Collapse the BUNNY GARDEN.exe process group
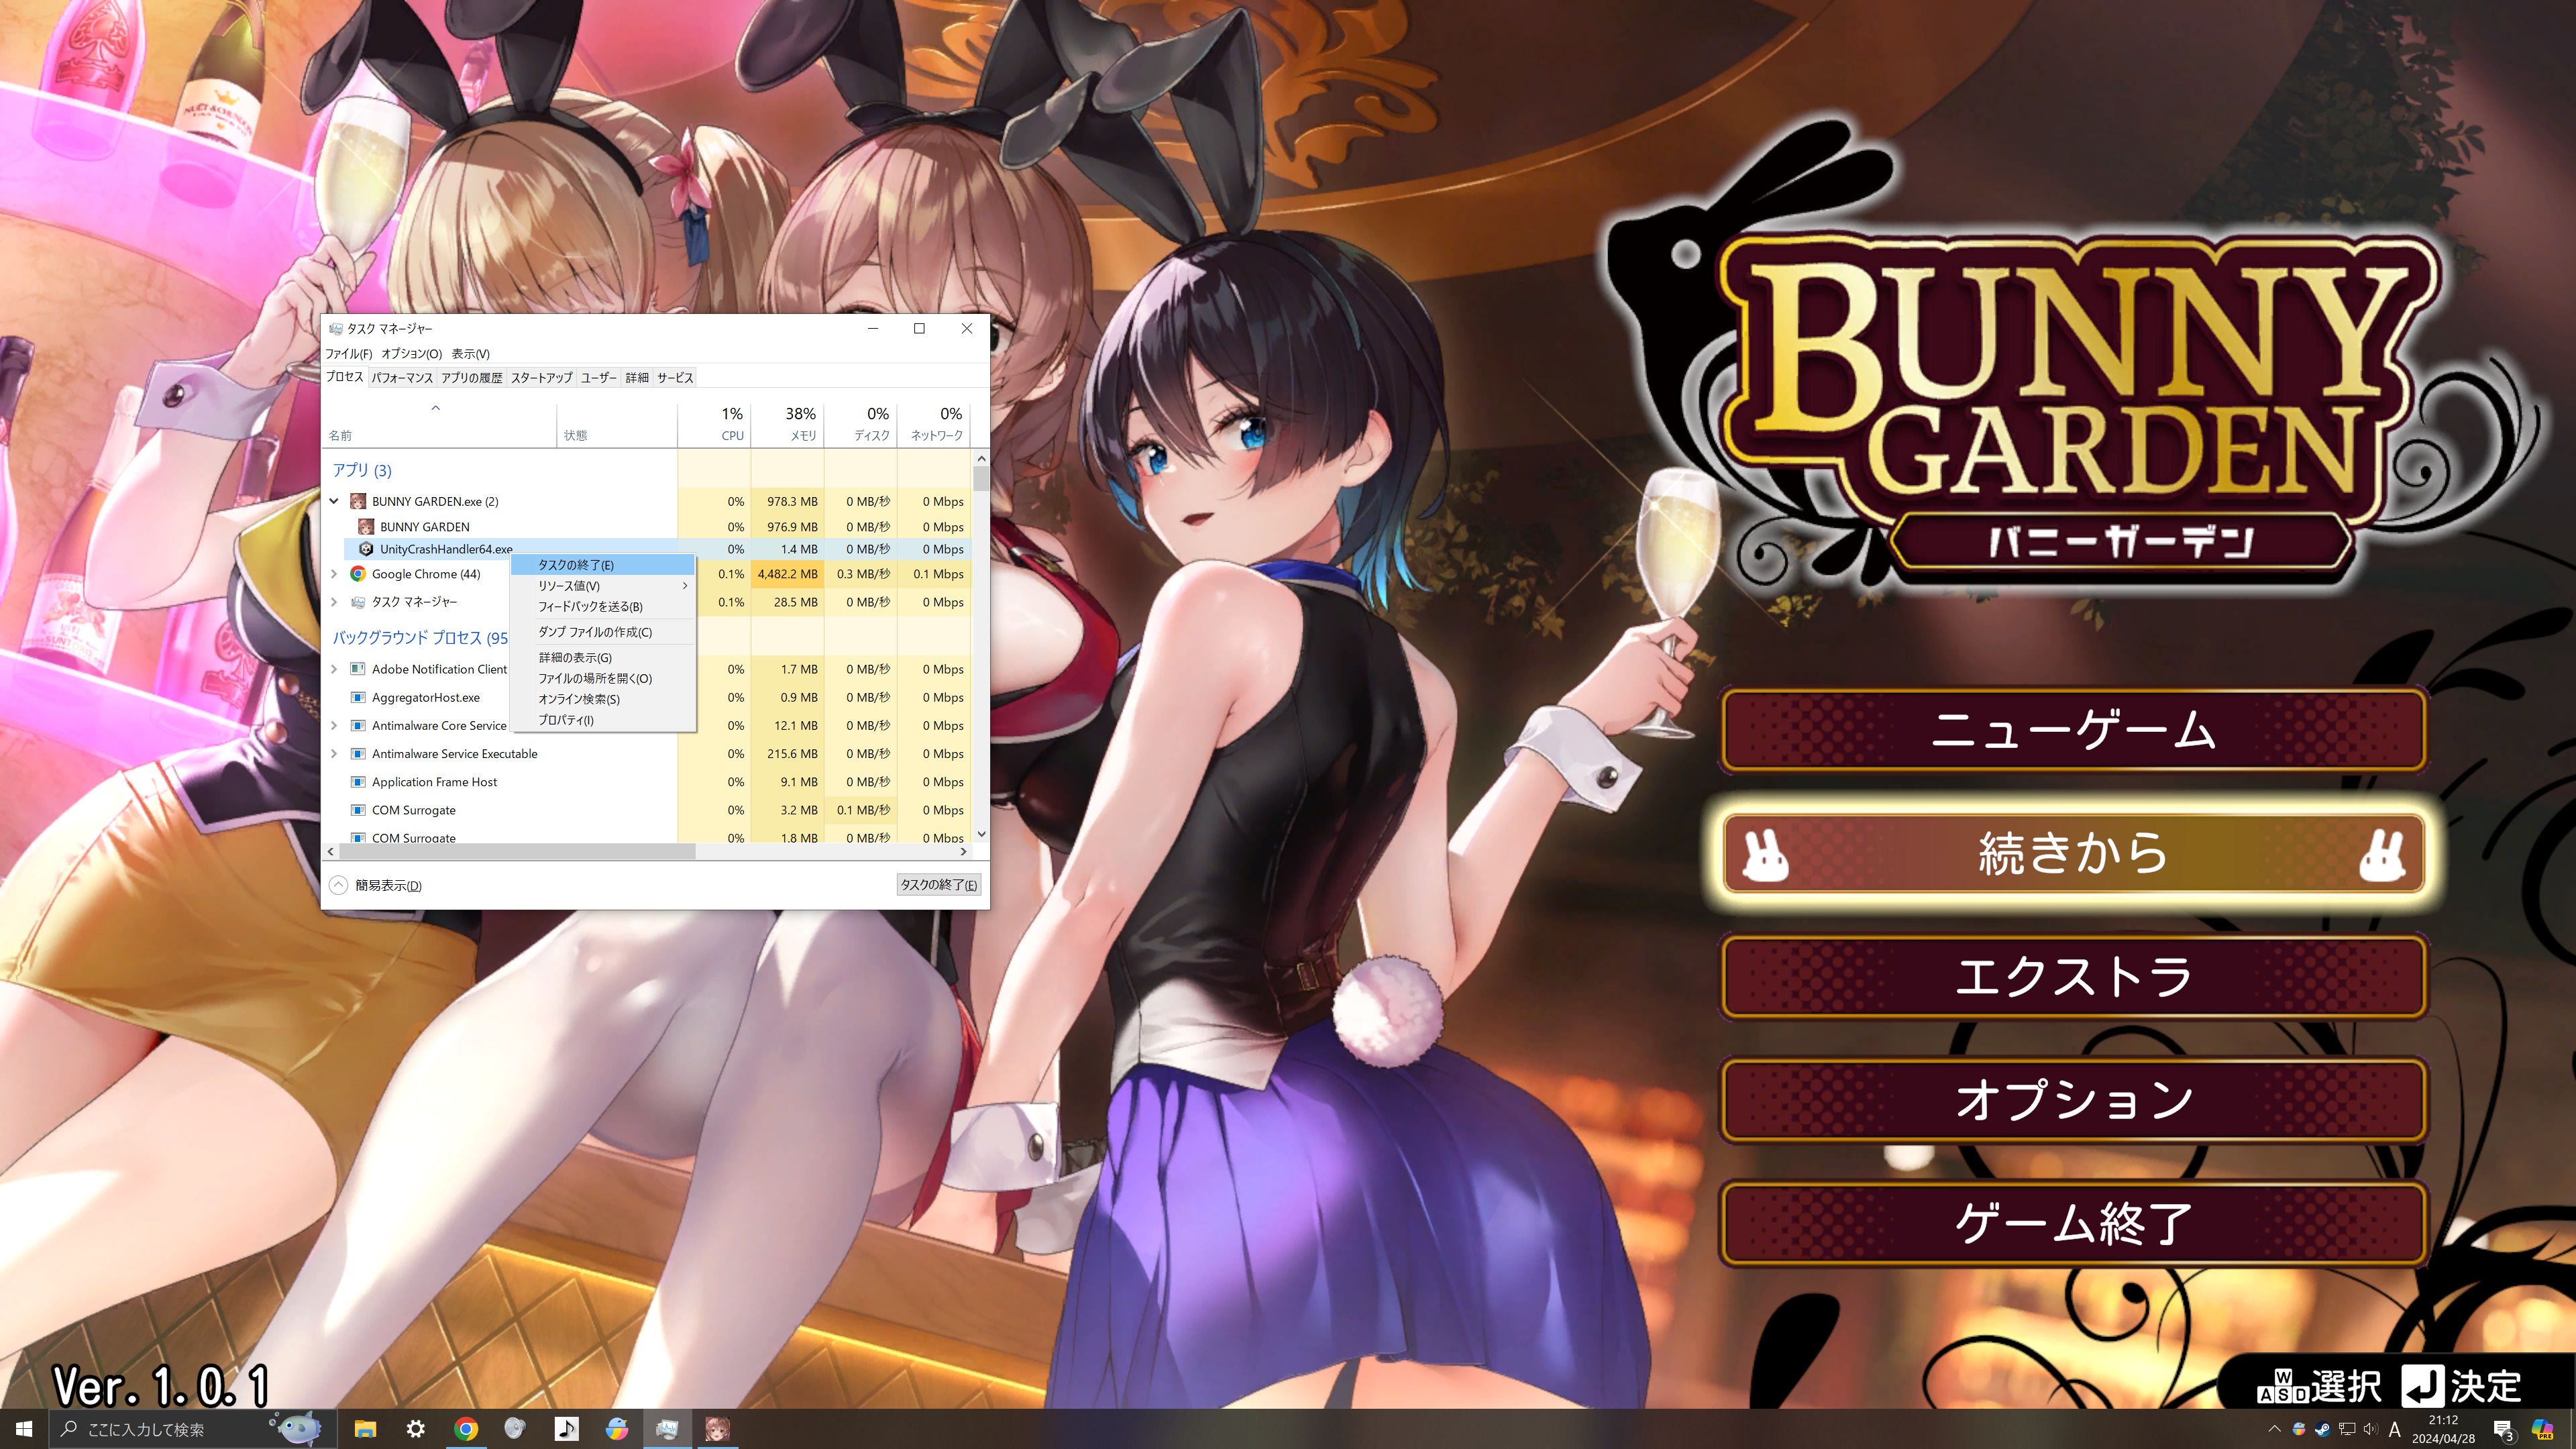The image size is (2576, 1449). (334, 501)
